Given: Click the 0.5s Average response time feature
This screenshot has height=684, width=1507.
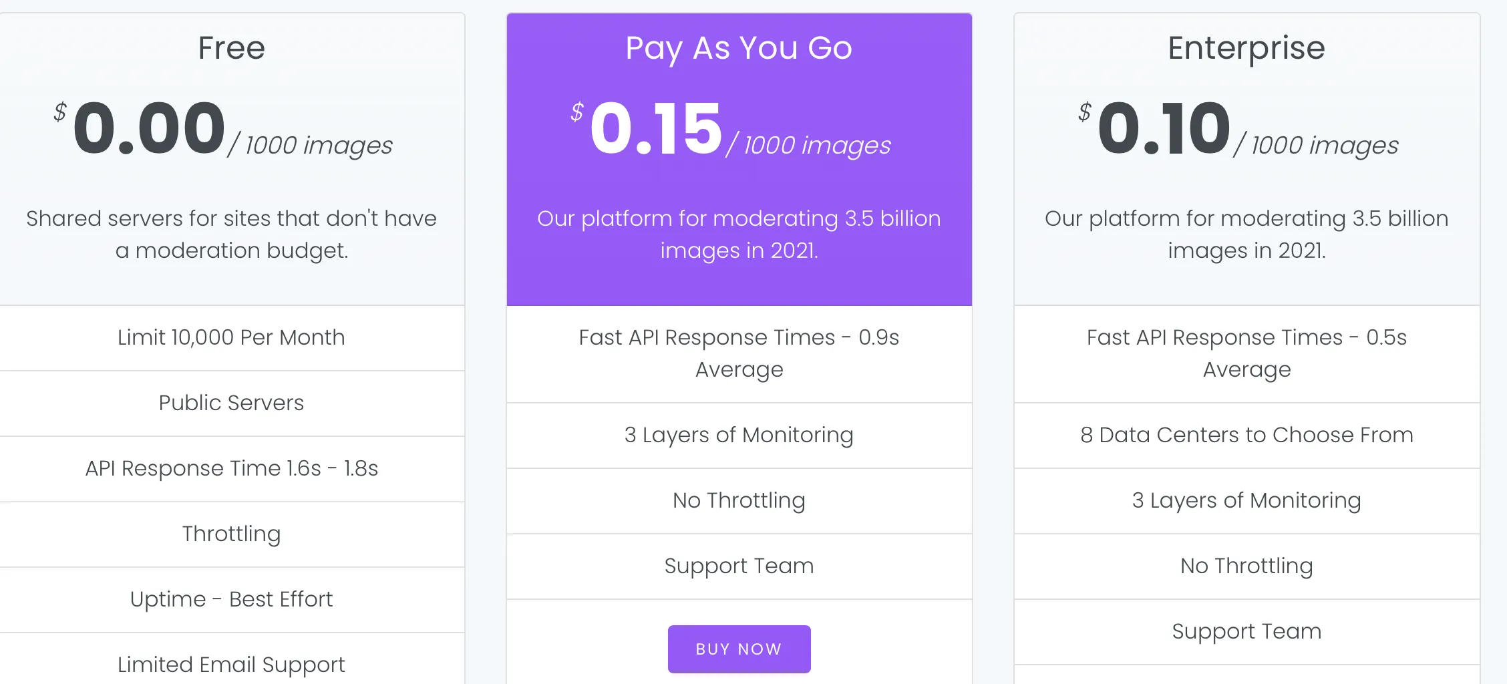Looking at the screenshot, I should [x=1246, y=353].
